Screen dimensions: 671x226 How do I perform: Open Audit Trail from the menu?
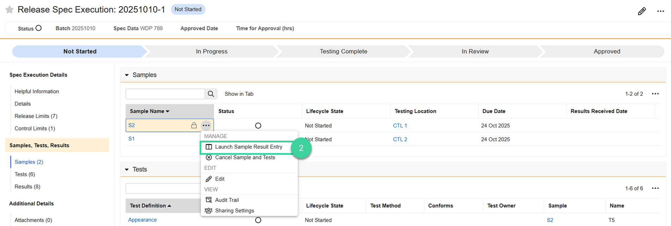coord(227,200)
